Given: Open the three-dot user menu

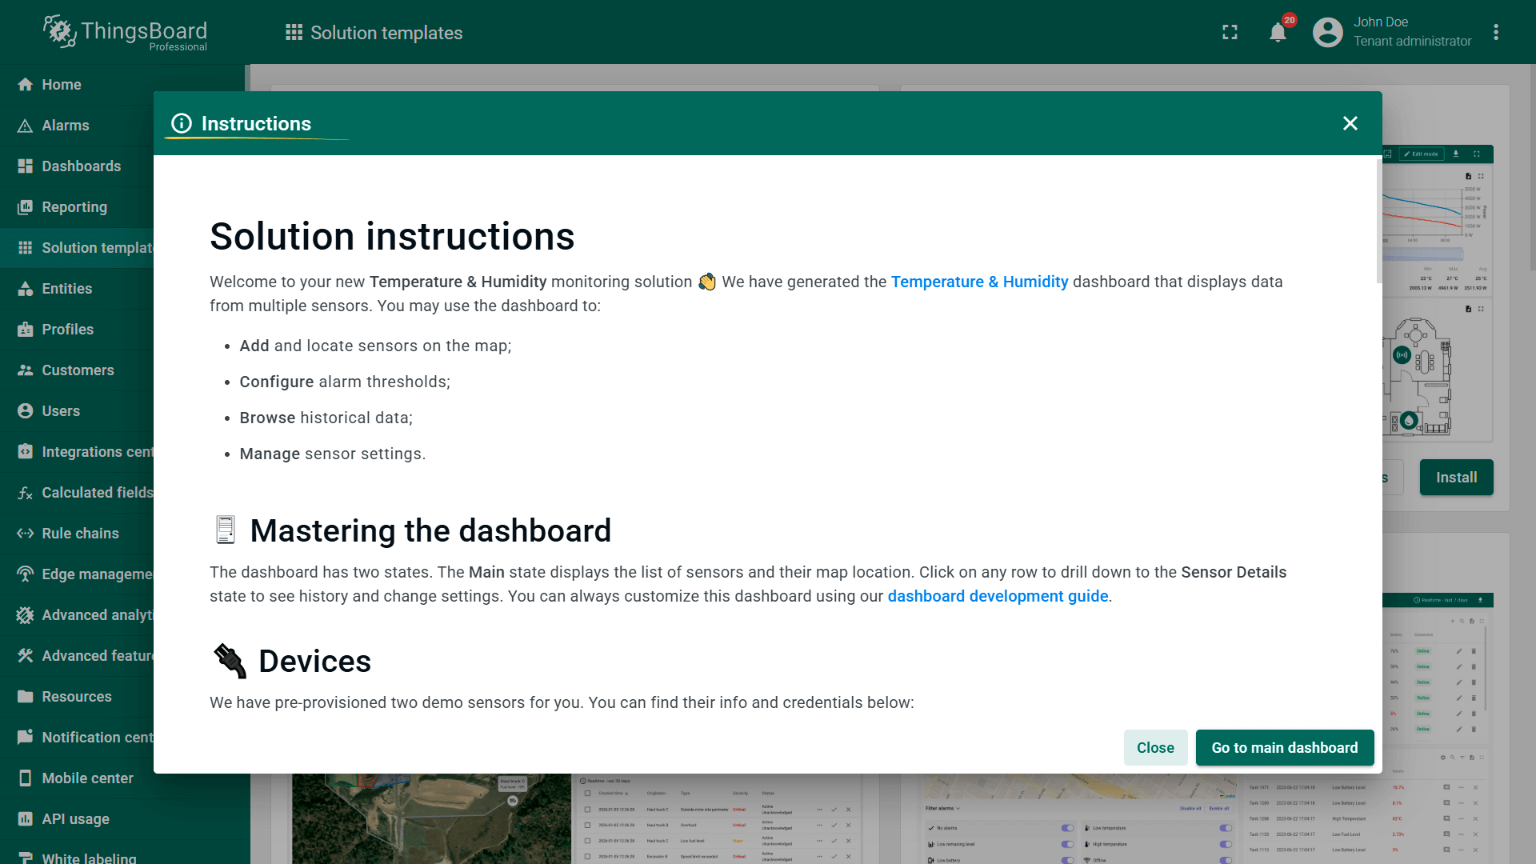Looking at the screenshot, I should (x=1496, y=33).
